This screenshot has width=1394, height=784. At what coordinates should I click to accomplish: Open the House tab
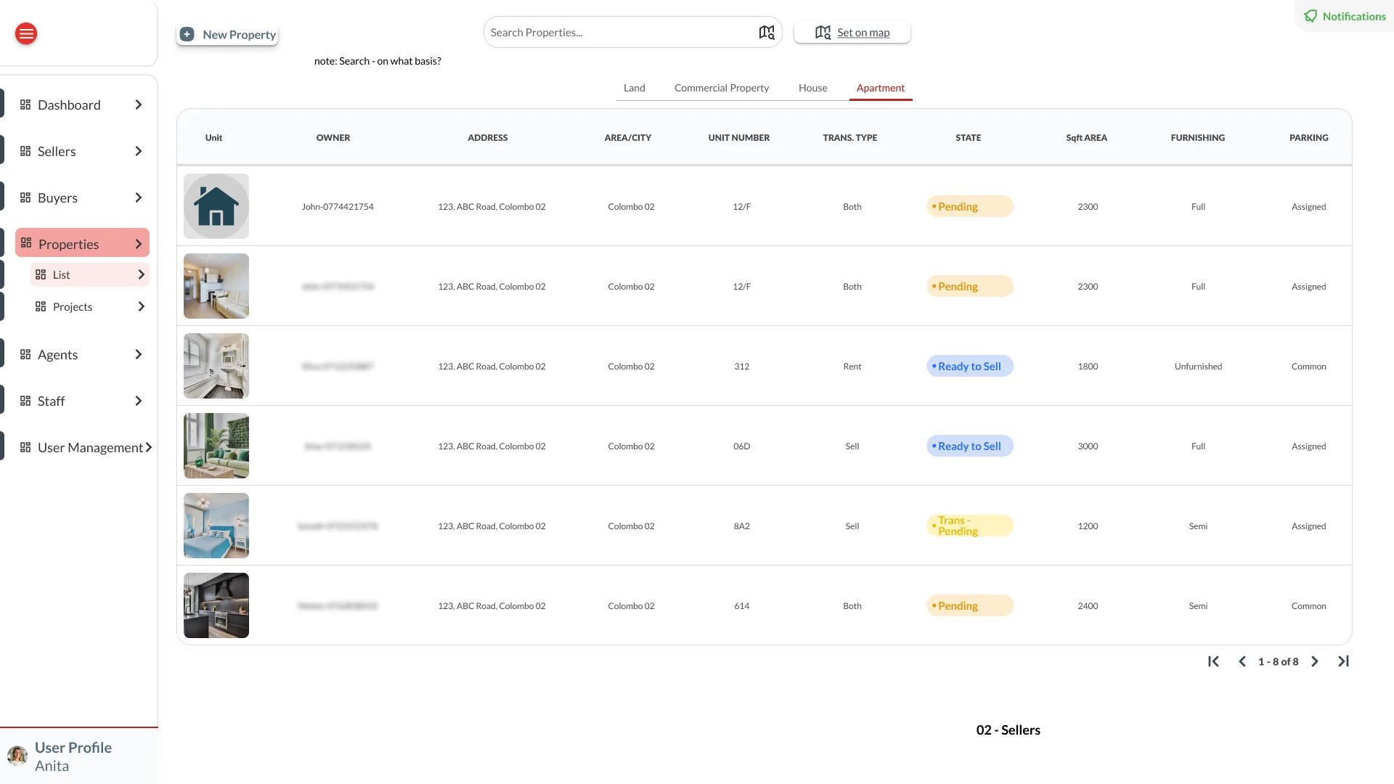coord(813,88)
